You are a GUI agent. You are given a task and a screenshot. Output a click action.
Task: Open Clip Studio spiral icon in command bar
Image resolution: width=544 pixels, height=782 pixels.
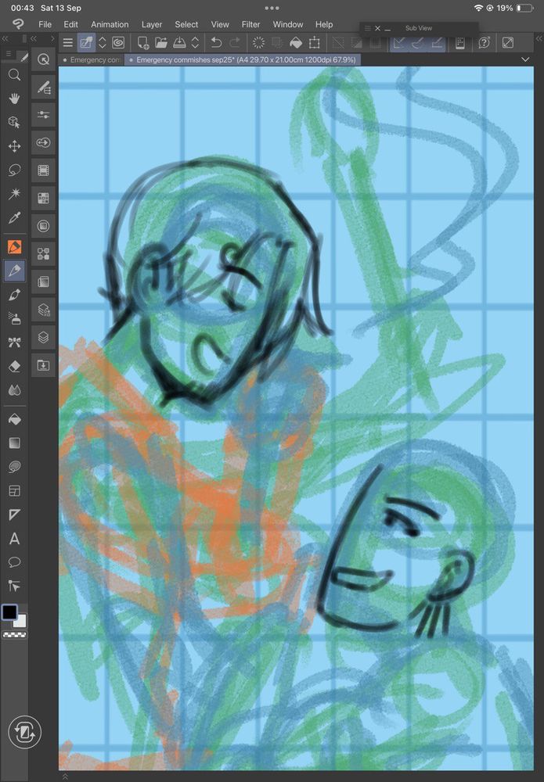[118, 43]
